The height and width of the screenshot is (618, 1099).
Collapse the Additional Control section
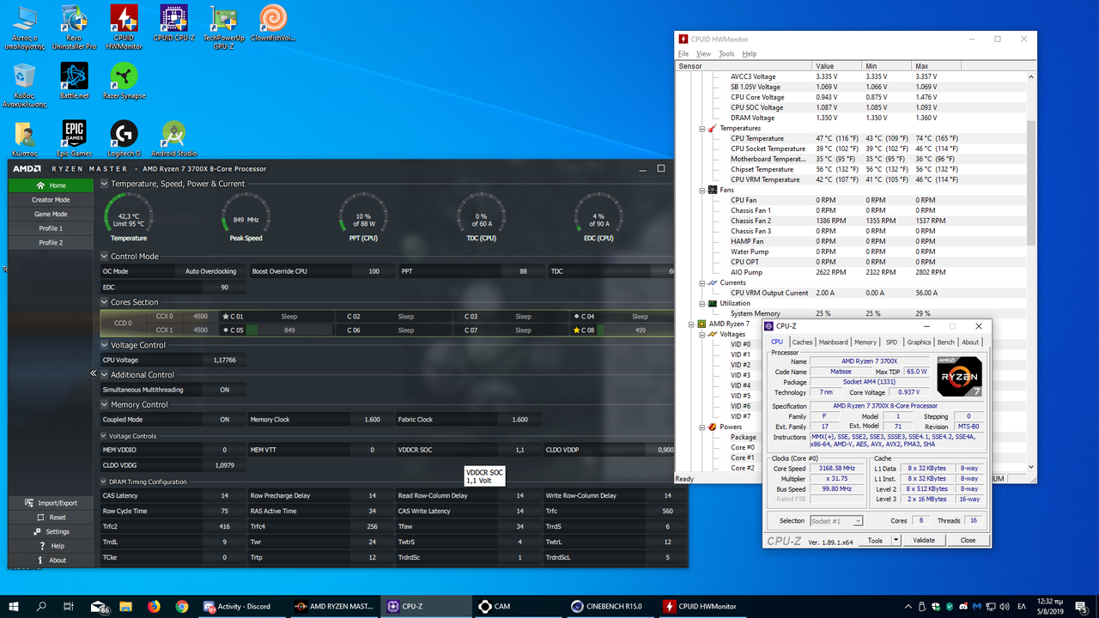(104, 374)
